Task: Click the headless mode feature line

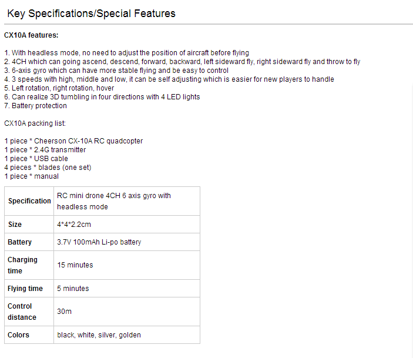Action: coord(126,53)
